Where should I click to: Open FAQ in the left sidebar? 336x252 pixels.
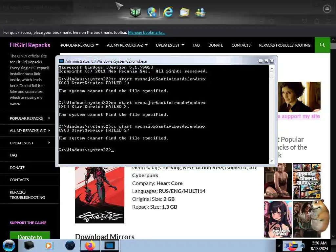tap(13, 155)
